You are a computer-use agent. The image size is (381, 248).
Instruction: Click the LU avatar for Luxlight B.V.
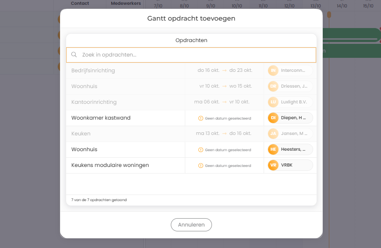(273, 102)
